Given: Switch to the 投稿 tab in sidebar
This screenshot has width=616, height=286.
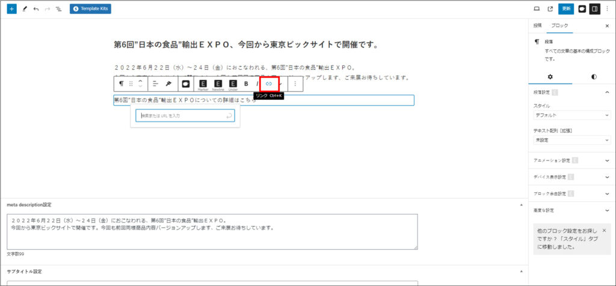Looking at the screenshot, I should point(537,26).
